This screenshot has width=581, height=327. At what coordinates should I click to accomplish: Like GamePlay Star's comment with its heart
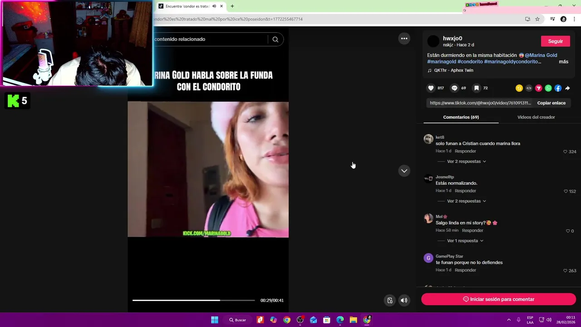point(565,271)
